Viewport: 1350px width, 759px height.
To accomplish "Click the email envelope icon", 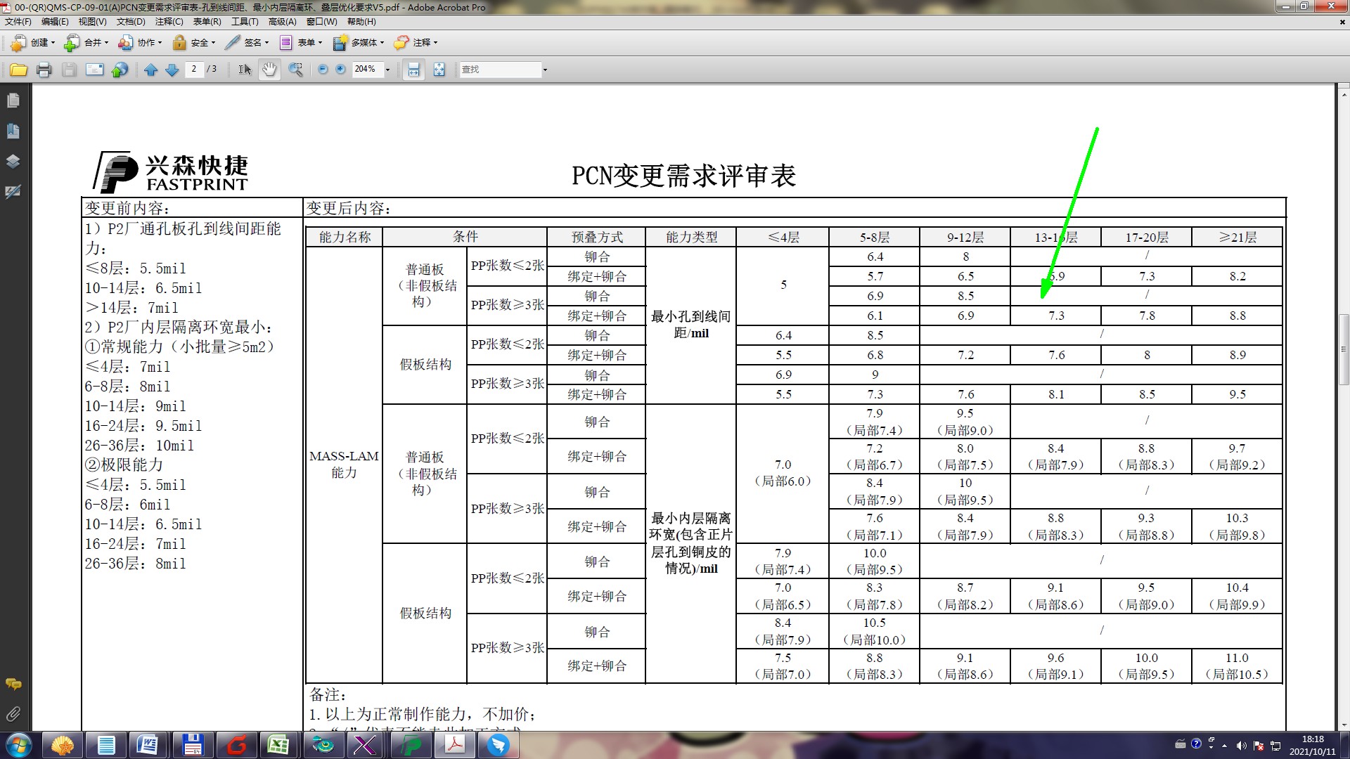I will tap(94, 70).
